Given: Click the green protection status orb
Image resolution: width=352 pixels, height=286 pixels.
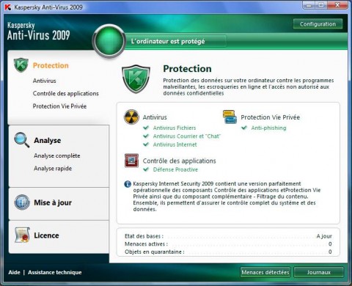Looking at the screenshot, I should tap(109, 41).
